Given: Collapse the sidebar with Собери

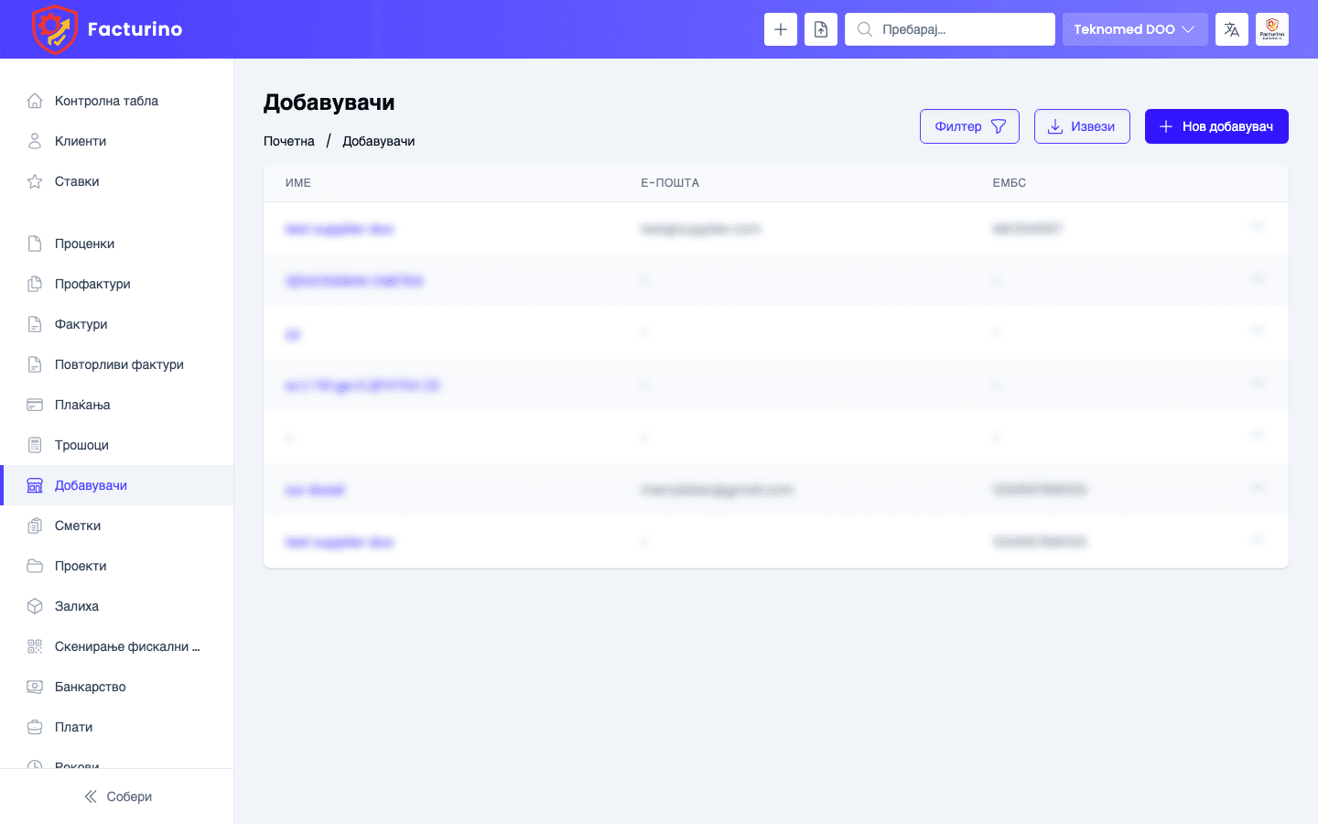Looking at the screenshot, I should coord(117,797).
